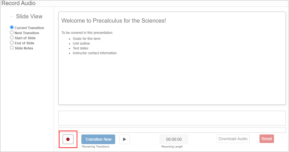The width and height of the screenshot is (289, 152).
Task: Click the Welcome to Precalculus slide heading
Action: click(114, 21)
